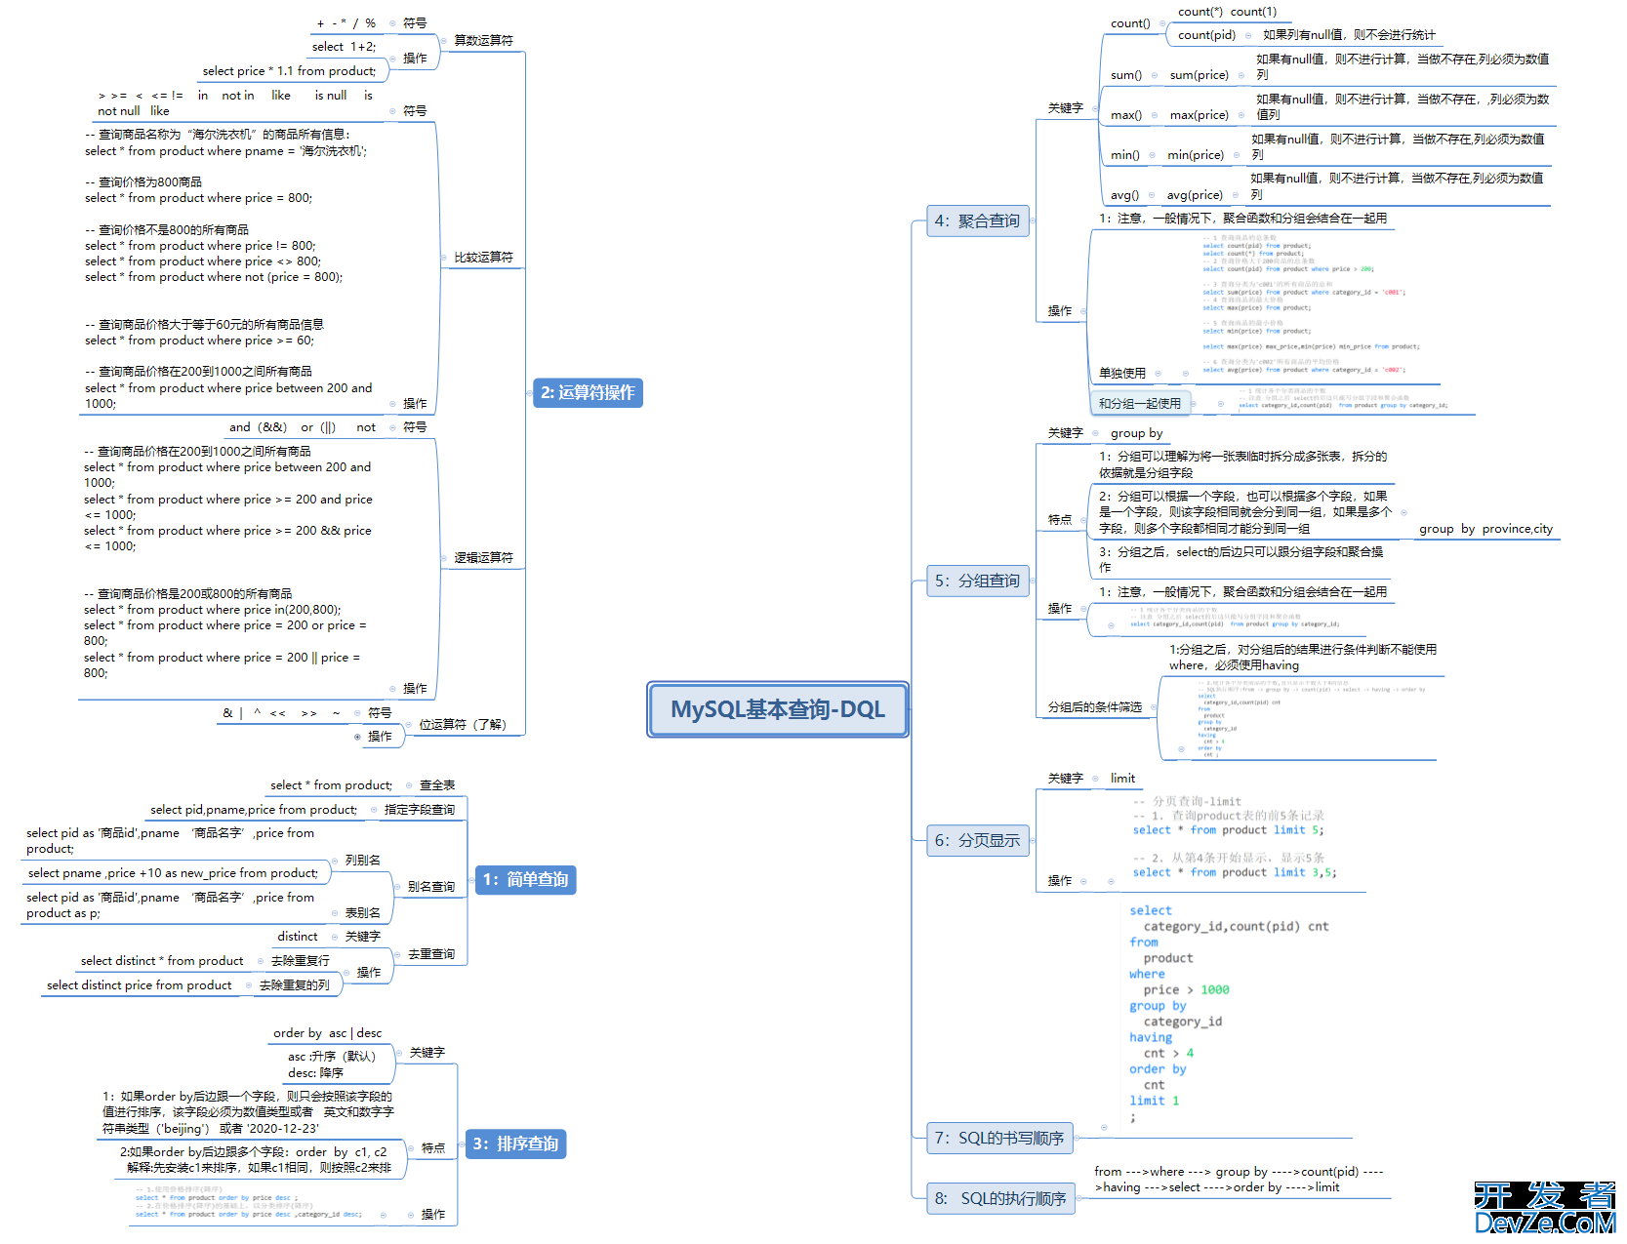The image size is (1627, 1244).
Task: Click the '+ - * / %' symbols node
Action: 346,23
